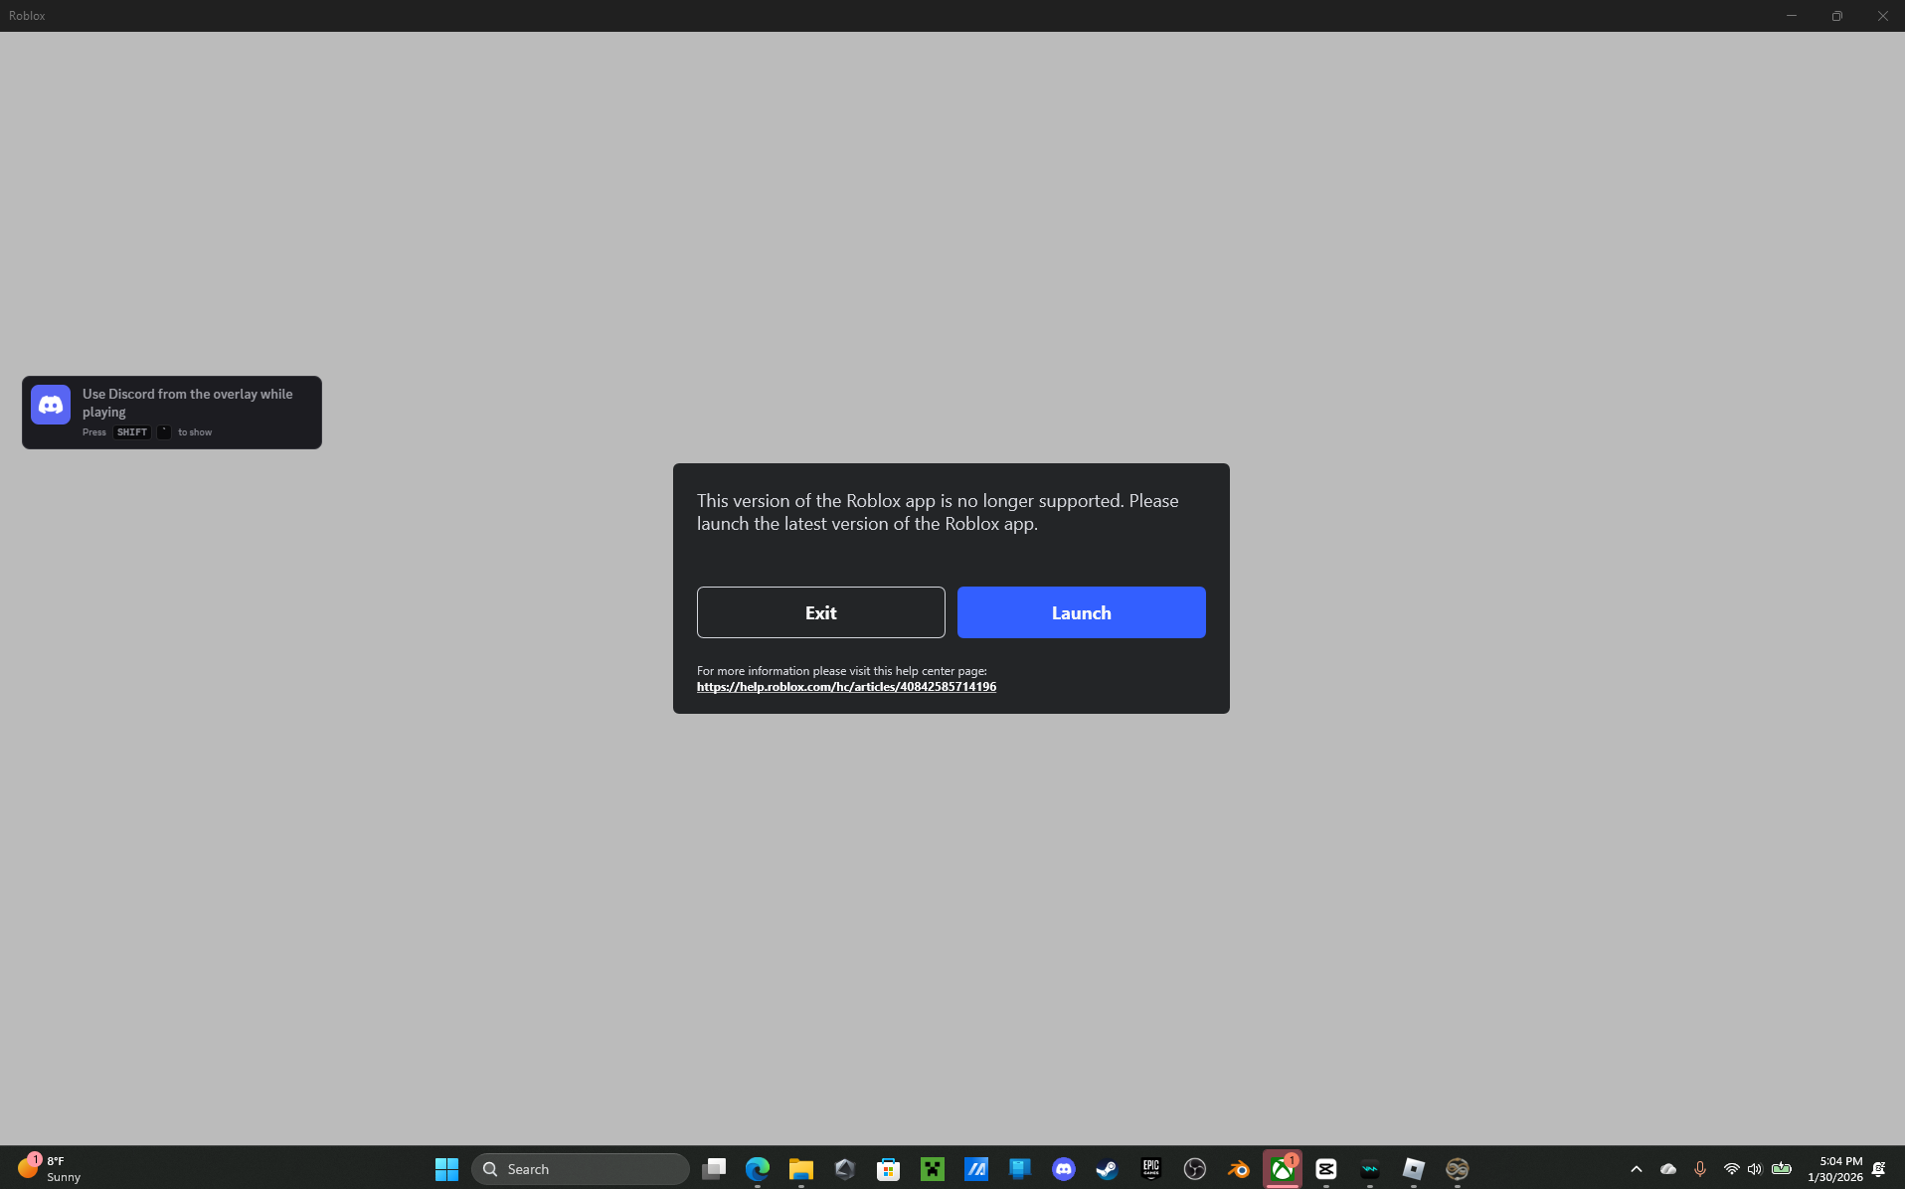Open Microsoft Edge from the taskbar
Image resolution: width=1905 pixels, height=1189 pixels.
click(x=757, y=1169)
